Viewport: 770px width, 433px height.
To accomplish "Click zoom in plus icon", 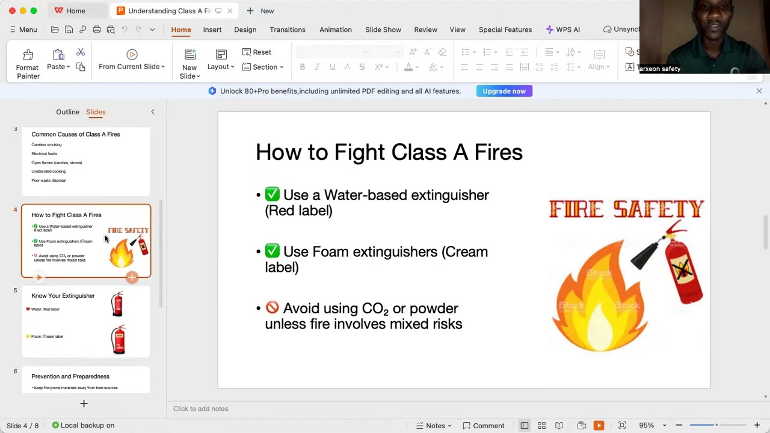I will 757,426.
